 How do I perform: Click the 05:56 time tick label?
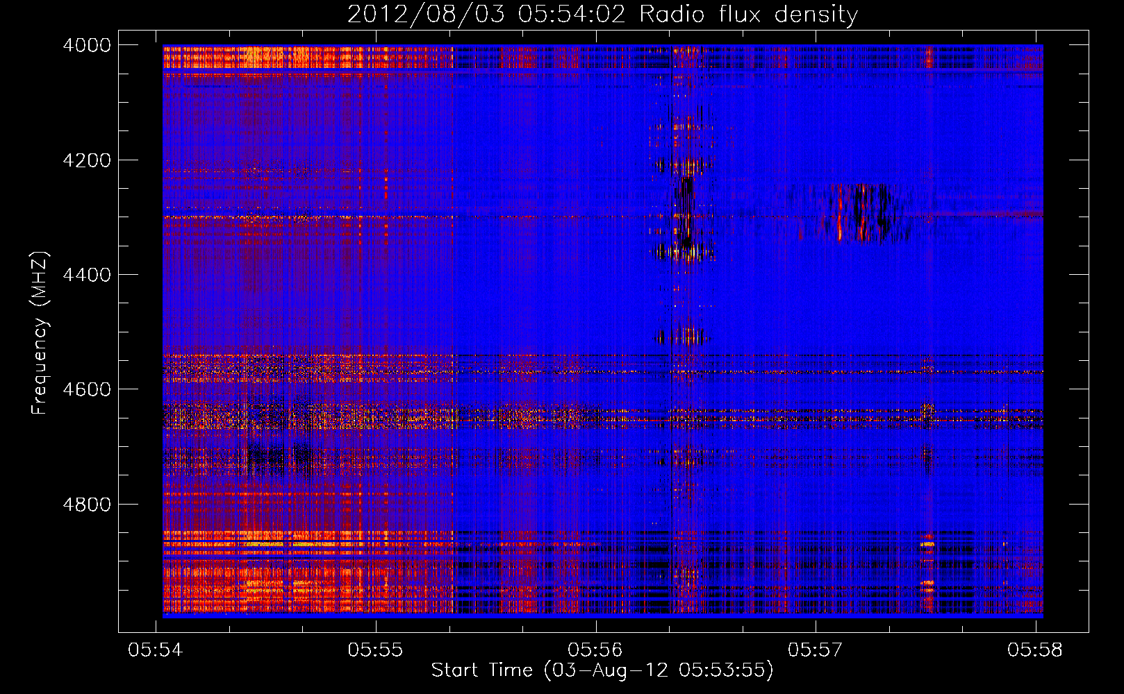pos(595,650)
